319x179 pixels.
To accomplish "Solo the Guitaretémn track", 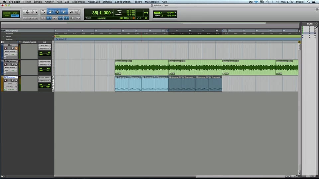I will click(x=12, y=64).
